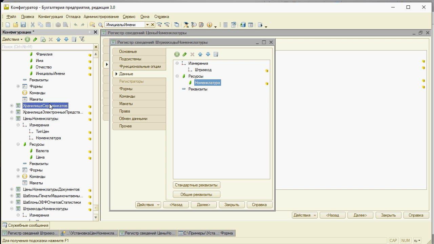Viewport: 434px width, 244px height.
Task: Switch to the Функциональные опции tab
Action: click(x=139, y=66)
